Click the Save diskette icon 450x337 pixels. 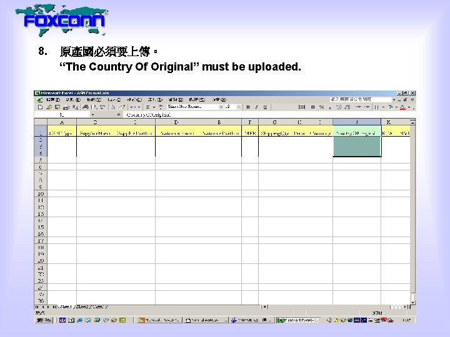[57, 107]
